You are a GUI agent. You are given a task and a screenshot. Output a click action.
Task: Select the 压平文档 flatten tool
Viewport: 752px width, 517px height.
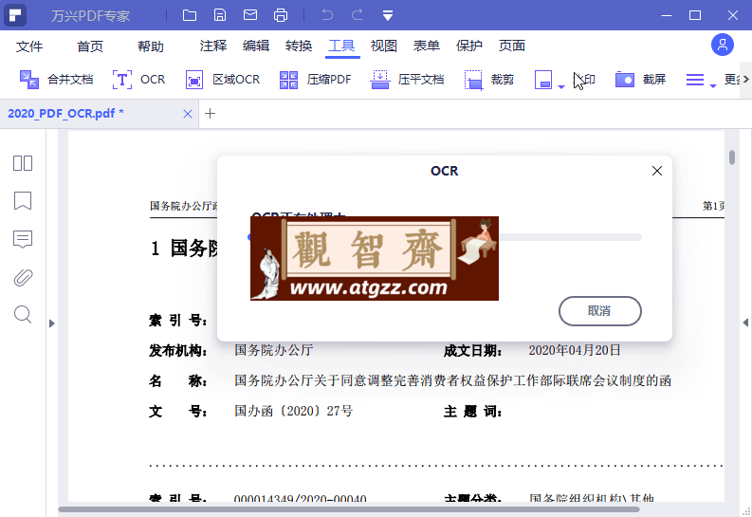tap(407, 79)
